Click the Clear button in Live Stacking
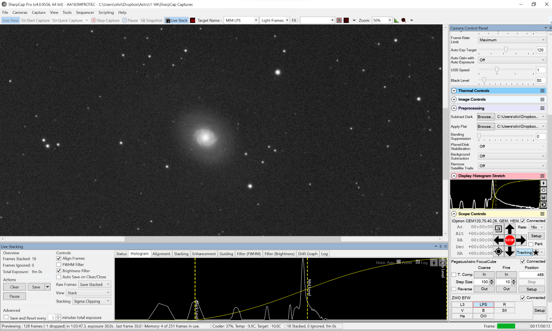The width and height of the screenshot is (552, 331). point(14,287)
